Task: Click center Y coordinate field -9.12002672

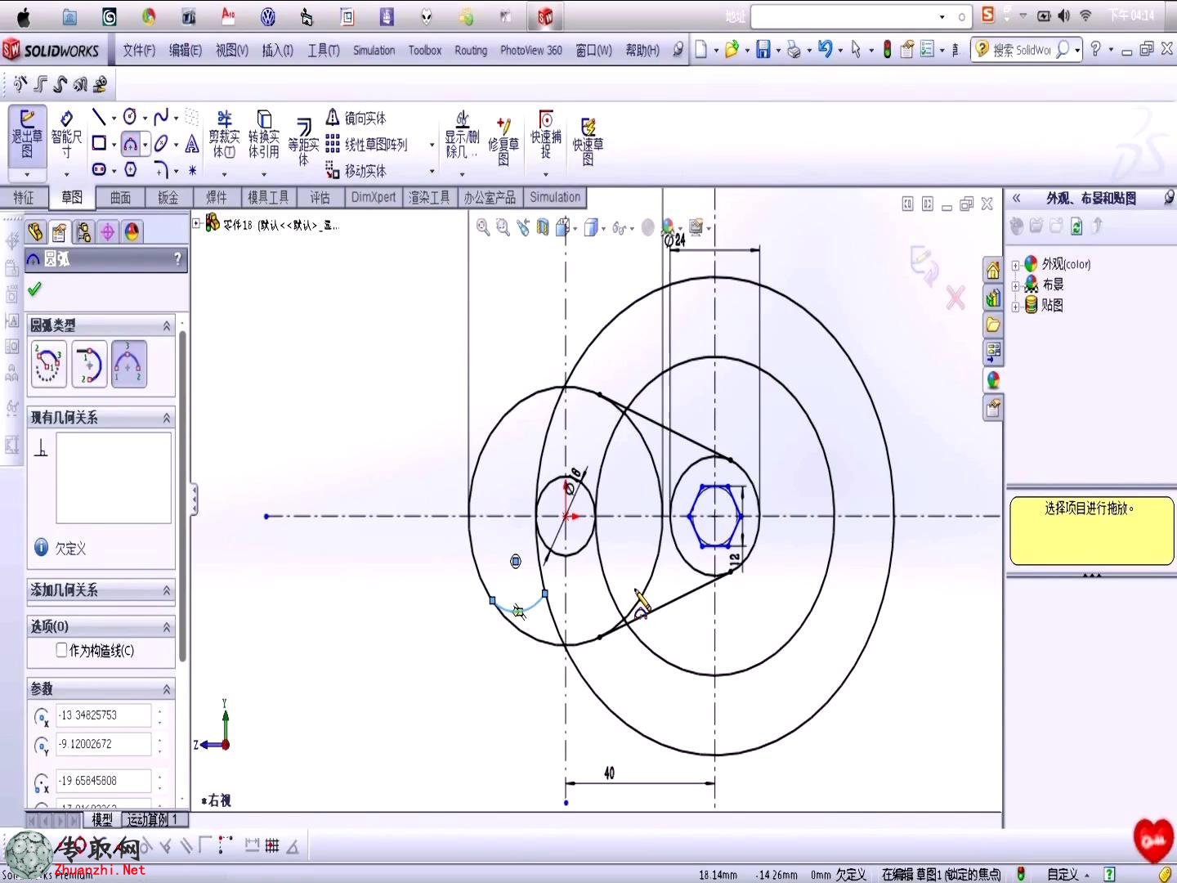Action: 103,744
